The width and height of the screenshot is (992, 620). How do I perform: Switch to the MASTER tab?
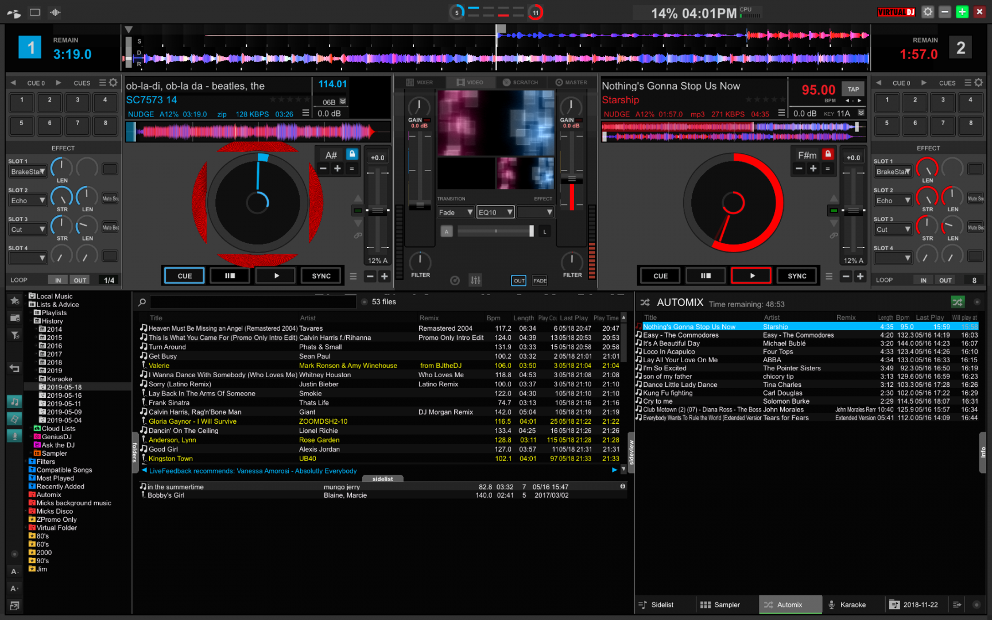[571, 82]
